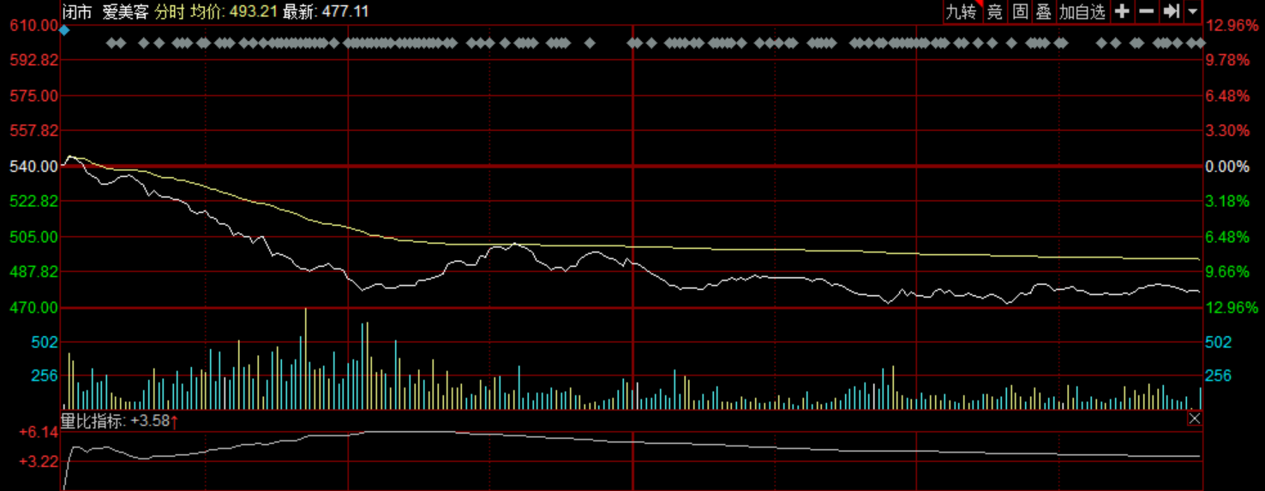Viewport: 1265px width, 491px height.
Task: Click the 540.00 price axis label
Action: 33,166
